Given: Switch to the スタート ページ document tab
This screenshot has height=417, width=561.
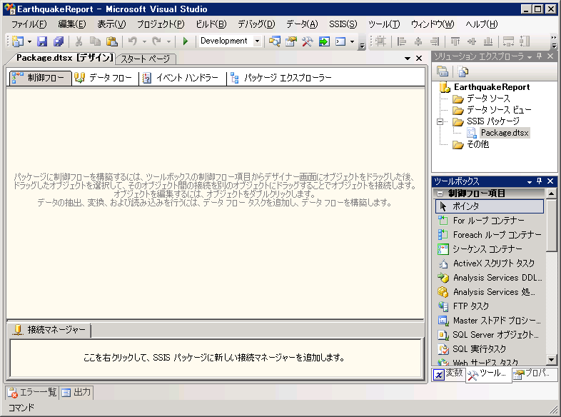Looking at the screenshot, I should [x=146, y=59].
